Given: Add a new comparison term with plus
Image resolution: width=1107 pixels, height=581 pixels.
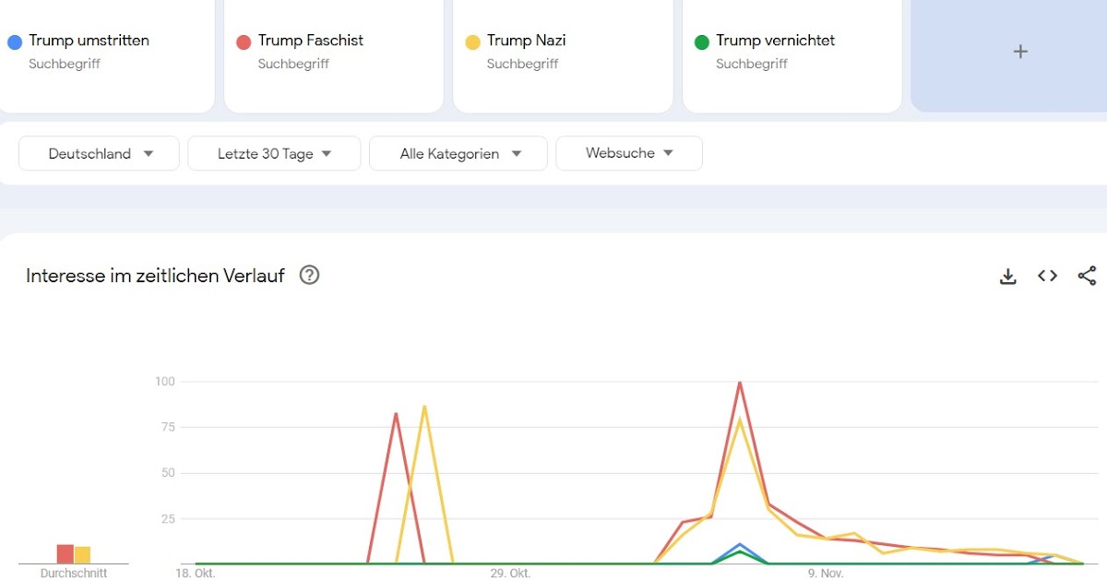Looking at the screenshot, I should pyautogui.click(x=1019, y=52).
